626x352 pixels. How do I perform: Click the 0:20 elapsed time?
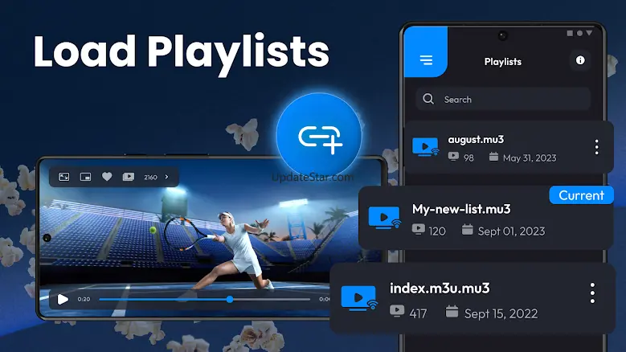pos(84,299)
